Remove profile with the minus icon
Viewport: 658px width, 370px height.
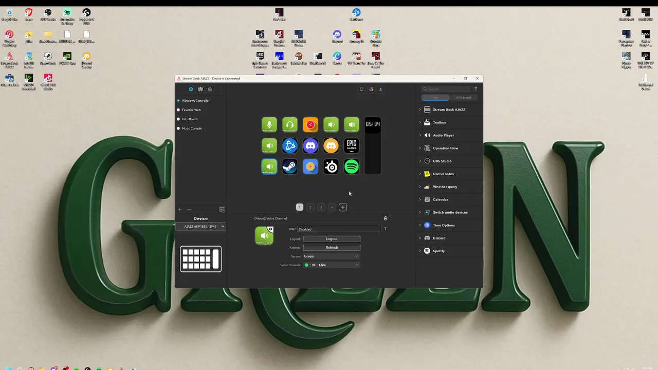(189, 209)
